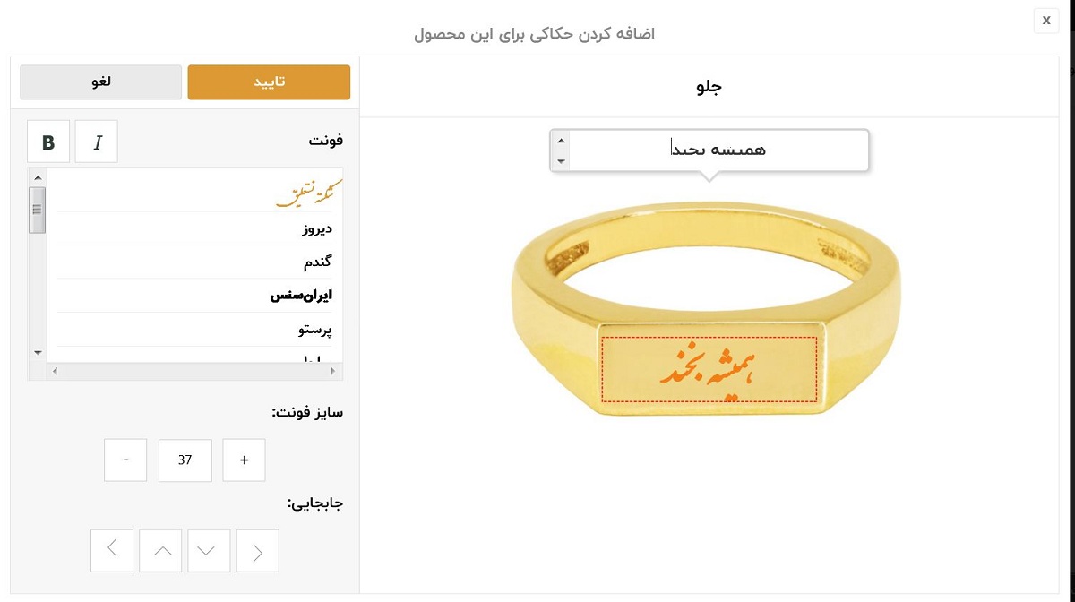Viewport: 1075px width, 602px height.
Task: Move the engraving up using the up arrow
Action: coord(159,550)
